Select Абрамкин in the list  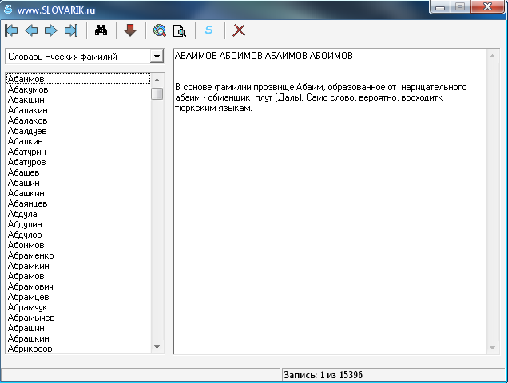tap(78, 266)
